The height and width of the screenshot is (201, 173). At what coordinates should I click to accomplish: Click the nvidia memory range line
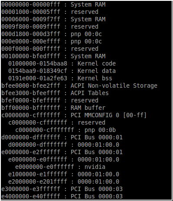[x=60, y=167]
